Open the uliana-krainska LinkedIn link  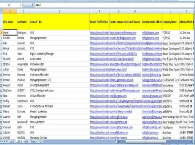pos(111,111)
